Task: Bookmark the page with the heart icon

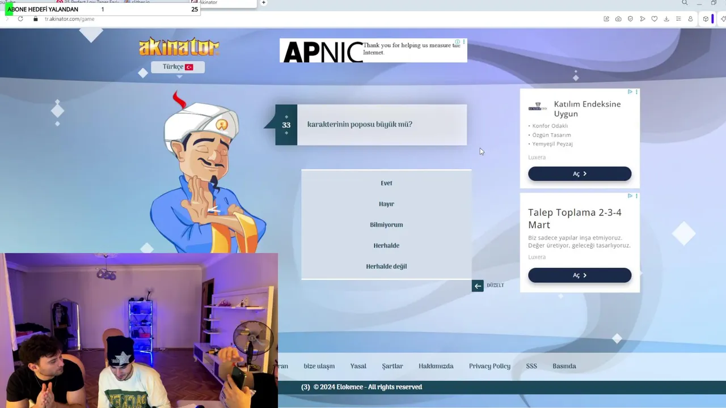Action: (655, 19)
